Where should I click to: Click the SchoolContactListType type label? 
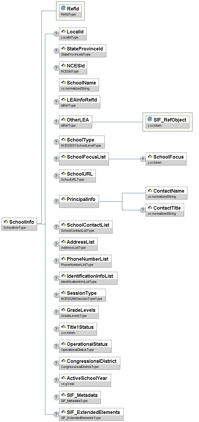click(77, 231)
